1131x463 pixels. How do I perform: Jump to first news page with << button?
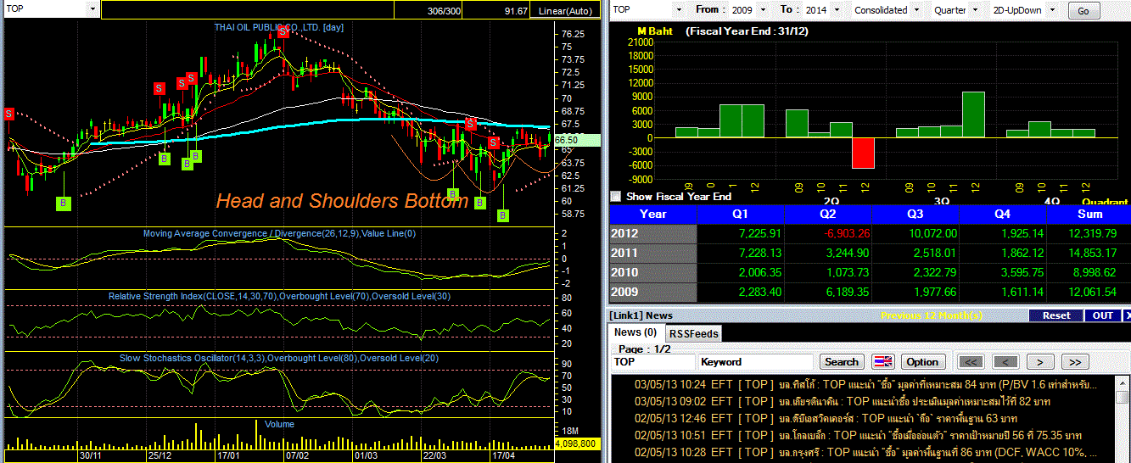pyautogui.click(x=971, y=362)
